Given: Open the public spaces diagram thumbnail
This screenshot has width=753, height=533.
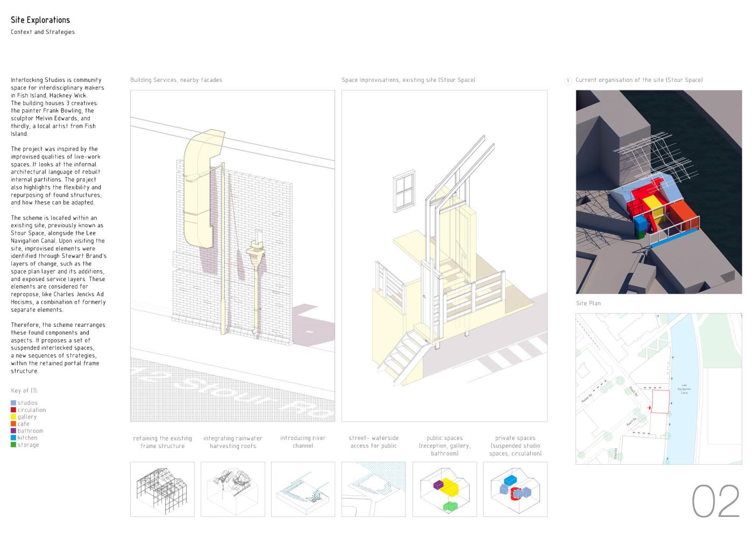Looking at the screenshot, I should pos(444,489).
